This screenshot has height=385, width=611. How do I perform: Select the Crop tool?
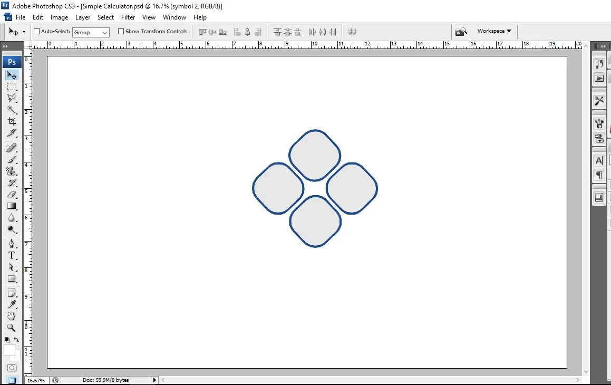click(12, 121)
